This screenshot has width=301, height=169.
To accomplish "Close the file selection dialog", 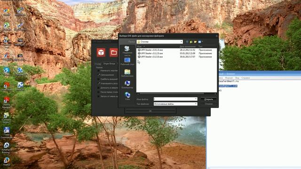I will click(x=216, y=36).
